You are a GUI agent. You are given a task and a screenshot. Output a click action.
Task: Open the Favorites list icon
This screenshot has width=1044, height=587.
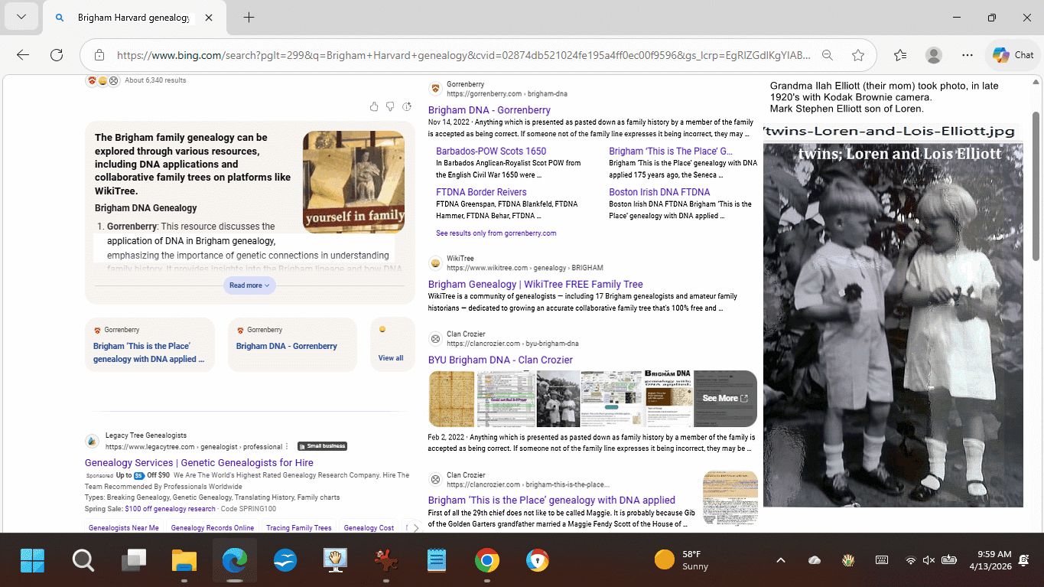(x=900, y=55)
